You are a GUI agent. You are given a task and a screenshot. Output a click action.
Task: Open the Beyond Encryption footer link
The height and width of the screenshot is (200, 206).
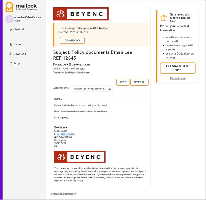[x=65, y=194]
